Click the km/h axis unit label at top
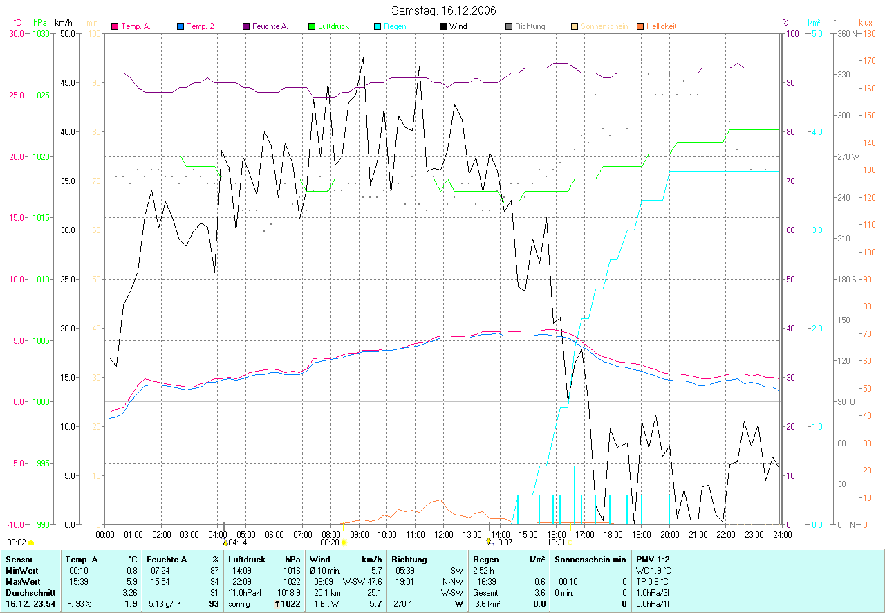Viewport: 885px width, 613px height. pyautogui.click(x=64, y=23)
